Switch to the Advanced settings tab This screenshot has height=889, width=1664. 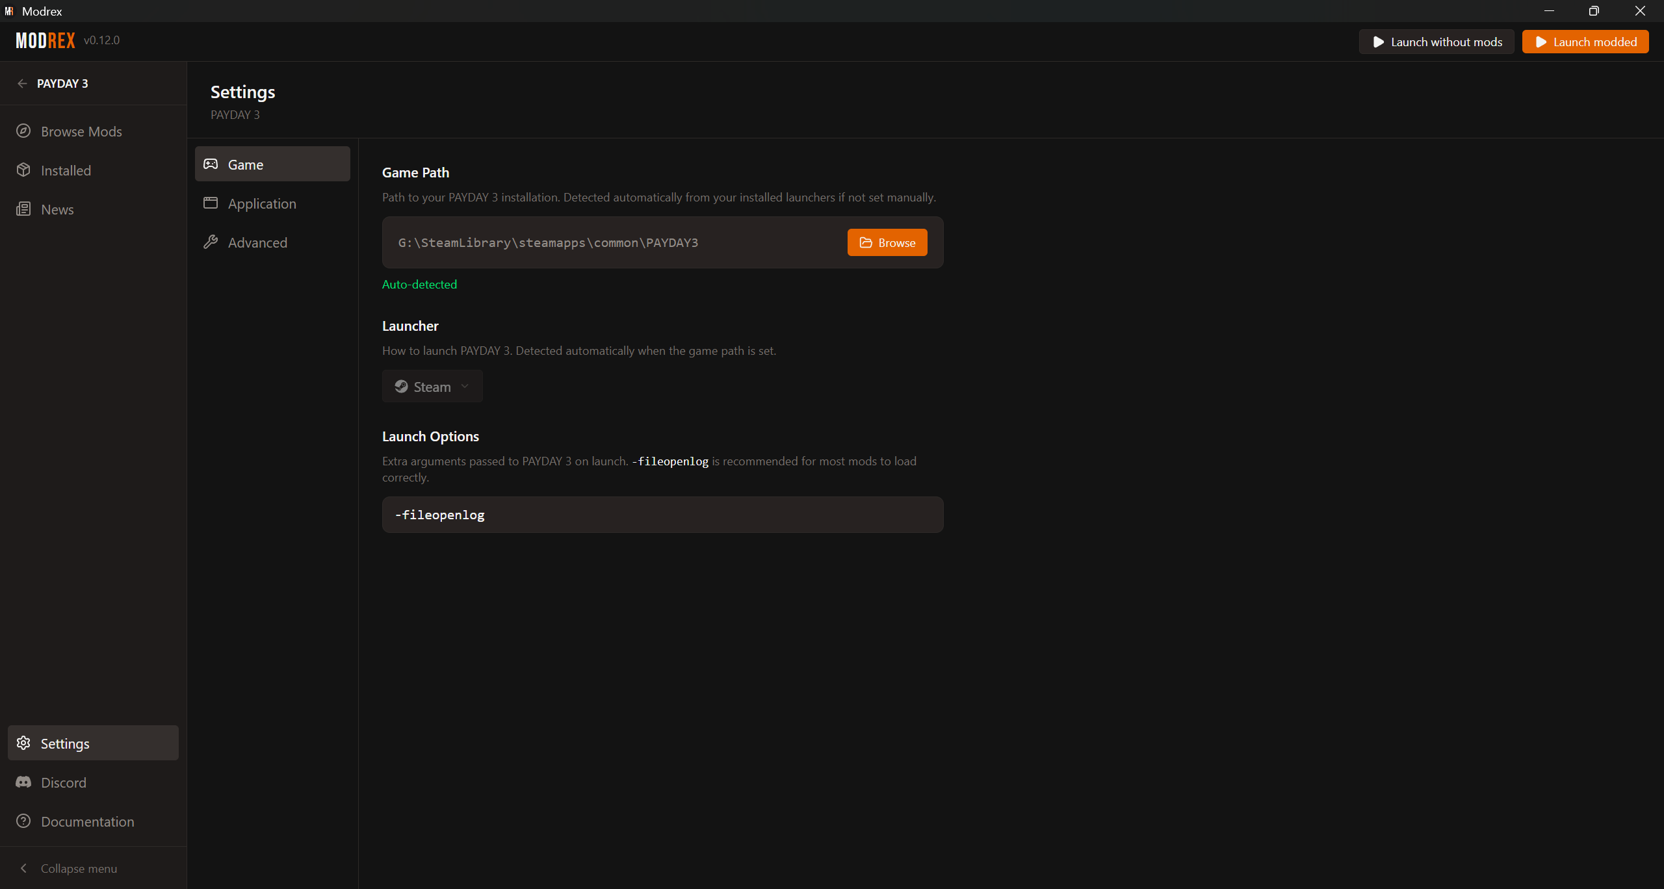(x=272, y=242)
